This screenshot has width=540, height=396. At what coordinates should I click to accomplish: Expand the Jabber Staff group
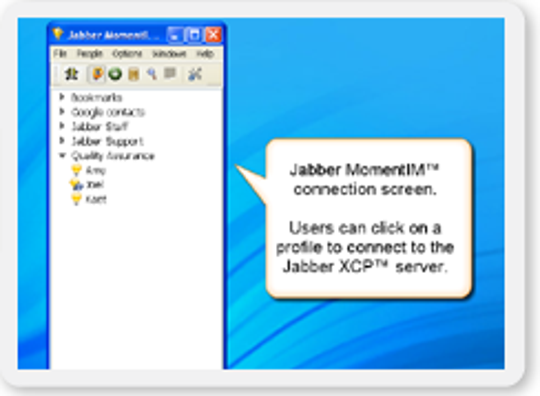point(62,126)
